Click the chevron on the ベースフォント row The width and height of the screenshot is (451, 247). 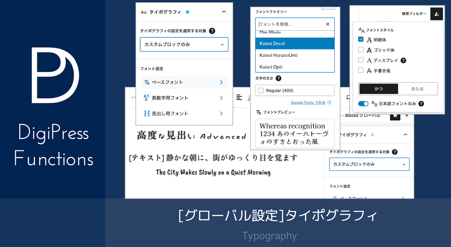click(x=221, y=82)
